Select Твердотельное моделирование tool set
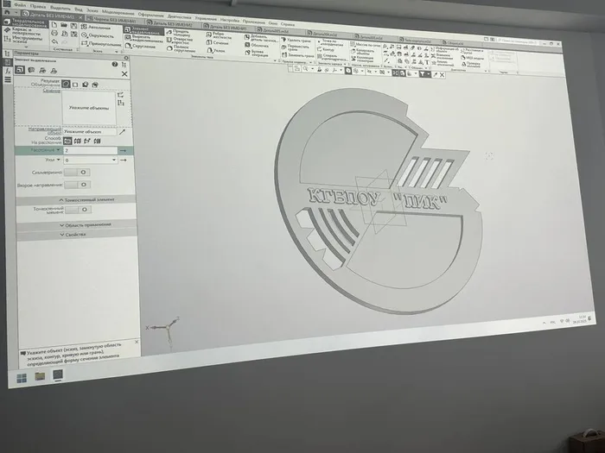 pos(24,22)
